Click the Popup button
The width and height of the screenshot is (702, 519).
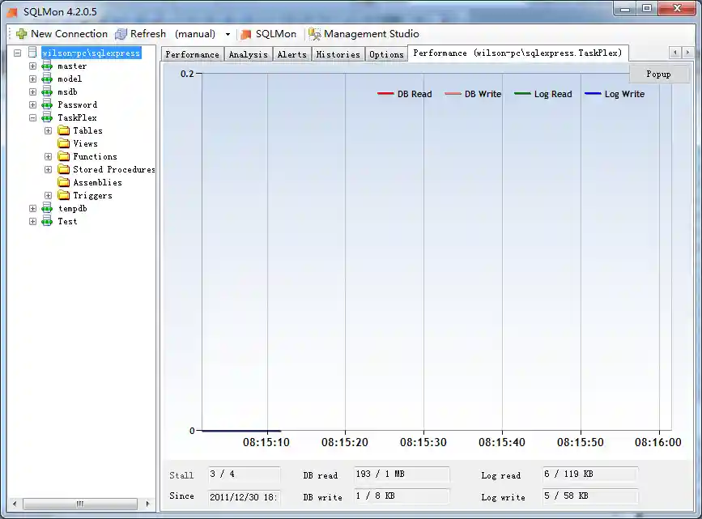(658, 74)
